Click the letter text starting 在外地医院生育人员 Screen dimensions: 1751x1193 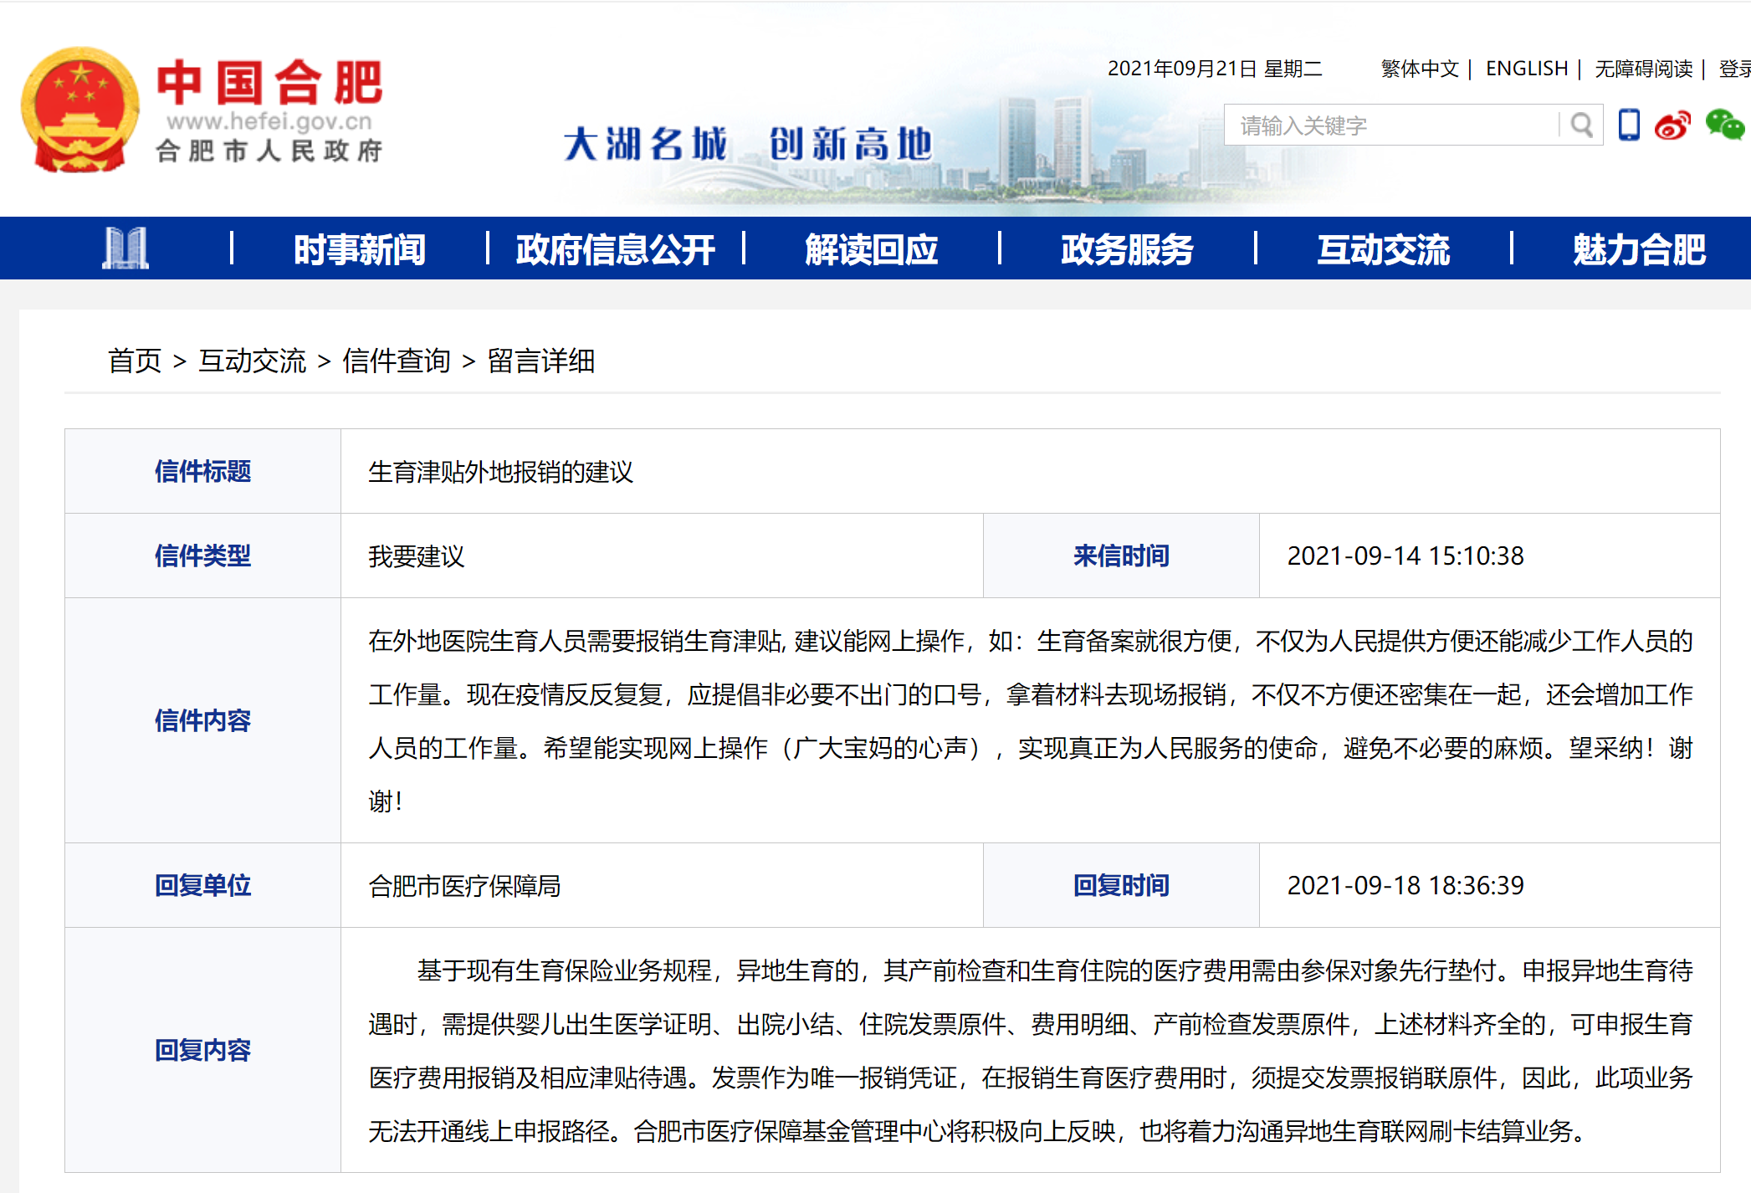[1031, 720]
